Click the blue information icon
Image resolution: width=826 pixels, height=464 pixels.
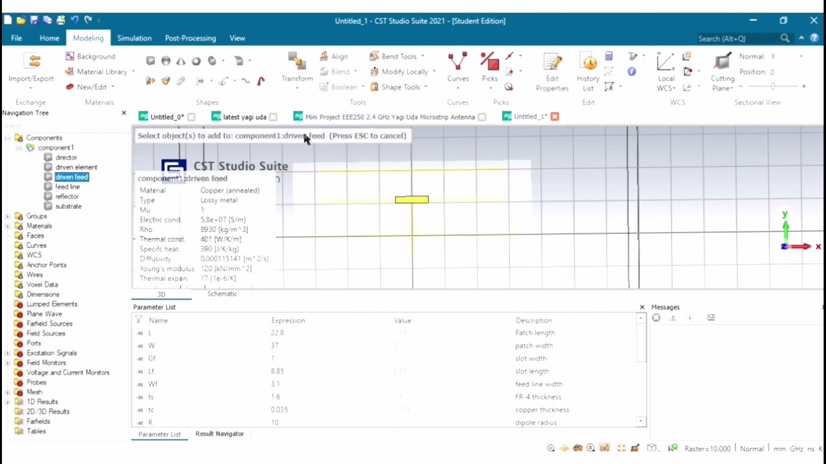632,72
